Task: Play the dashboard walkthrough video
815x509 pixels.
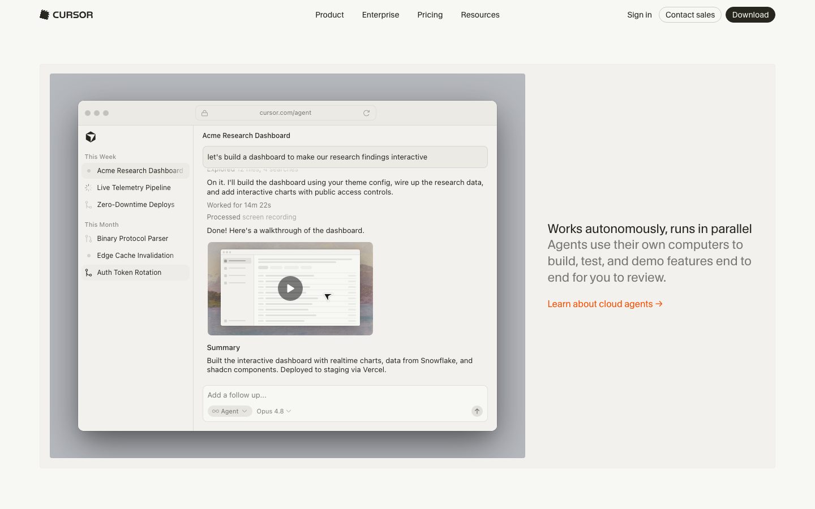Action: (x=290, y=288)
